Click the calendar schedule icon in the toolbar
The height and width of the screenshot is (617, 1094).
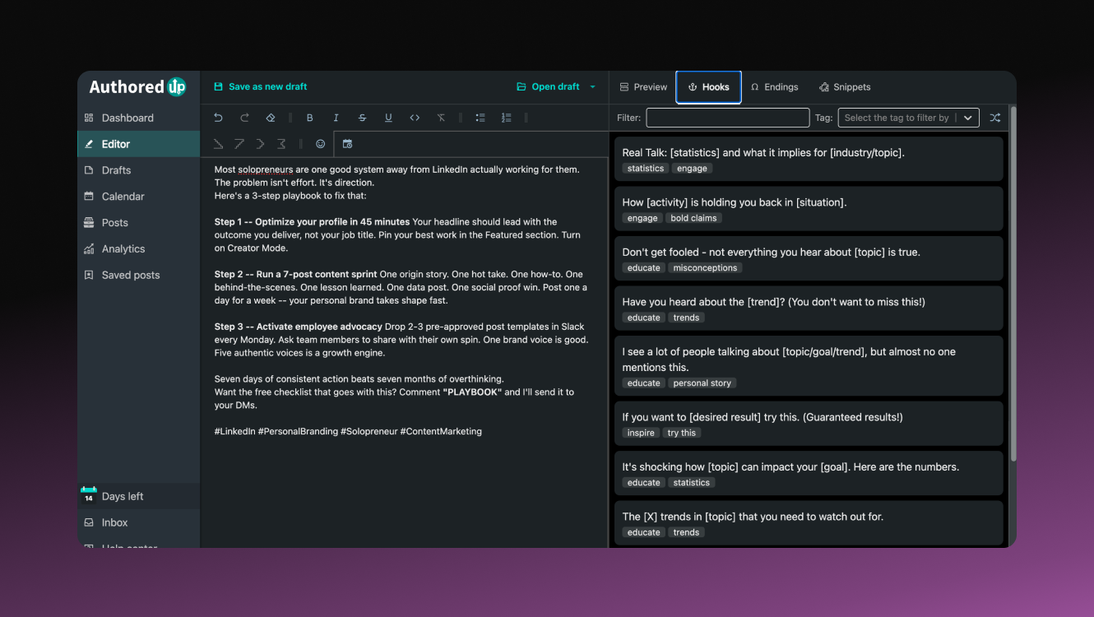tap(347, 144)
